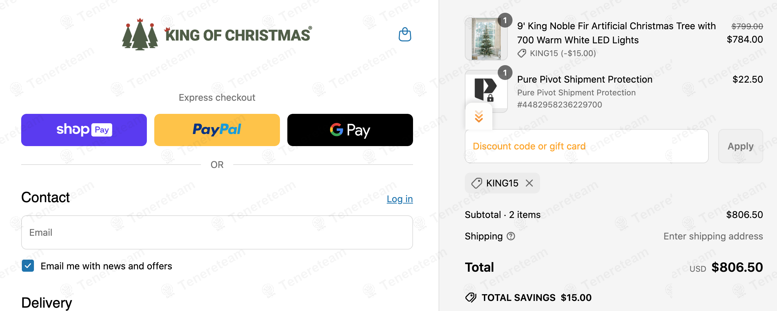Click the Pure Pivot Shipment Protection thumbnail

[x=486, y=89]
